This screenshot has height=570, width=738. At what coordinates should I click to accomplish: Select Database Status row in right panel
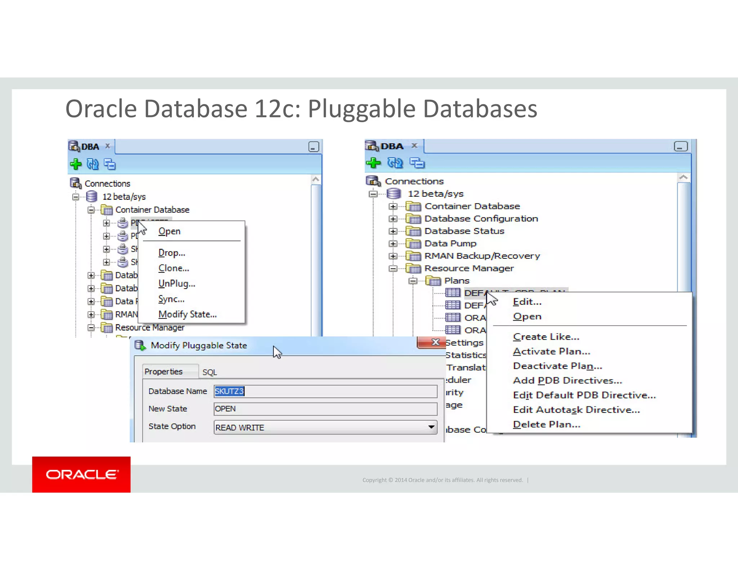point(464,231)
